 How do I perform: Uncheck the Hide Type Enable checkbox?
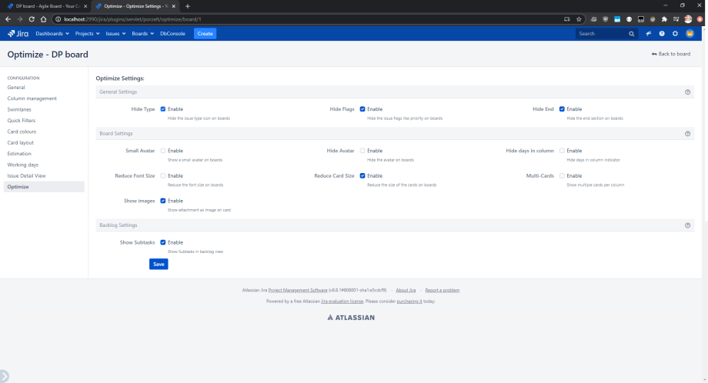pyautogui.click(x=163, y=109)
